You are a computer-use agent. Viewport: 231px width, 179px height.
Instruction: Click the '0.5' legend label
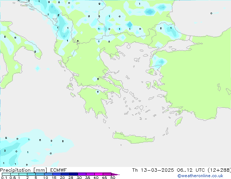point(13,178)
